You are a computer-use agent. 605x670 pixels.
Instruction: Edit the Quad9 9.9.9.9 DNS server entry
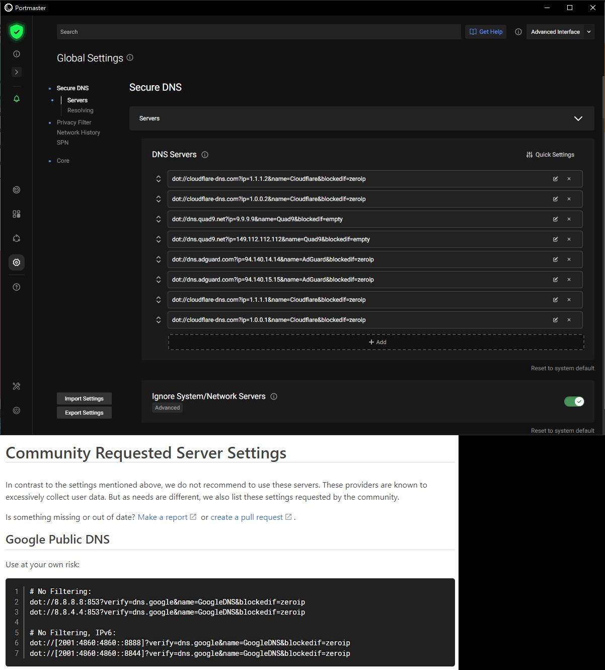tap(555, 219)
